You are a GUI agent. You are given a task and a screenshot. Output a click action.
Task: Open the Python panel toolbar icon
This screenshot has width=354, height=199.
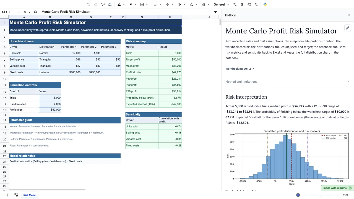tap(265, 4)
